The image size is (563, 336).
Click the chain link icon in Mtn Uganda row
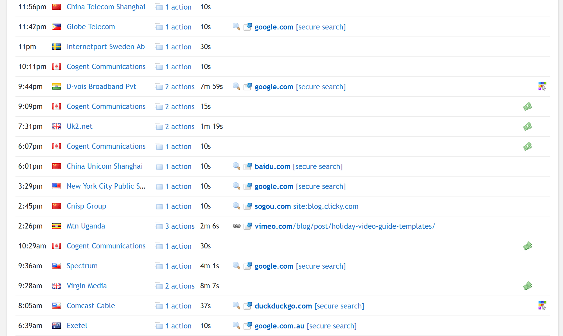pos(237,226)
